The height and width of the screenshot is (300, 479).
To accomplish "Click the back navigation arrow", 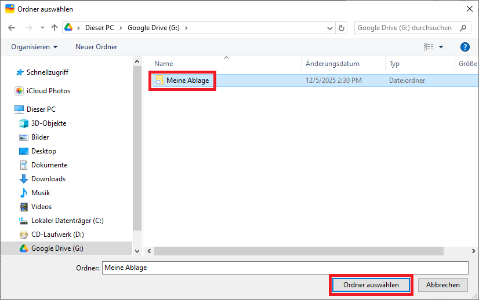I will pyautogui.click(x=12, y=28).
